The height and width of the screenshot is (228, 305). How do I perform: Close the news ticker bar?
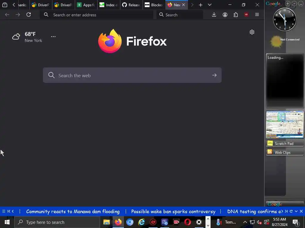pyautogui.click(x=301, y=211)
